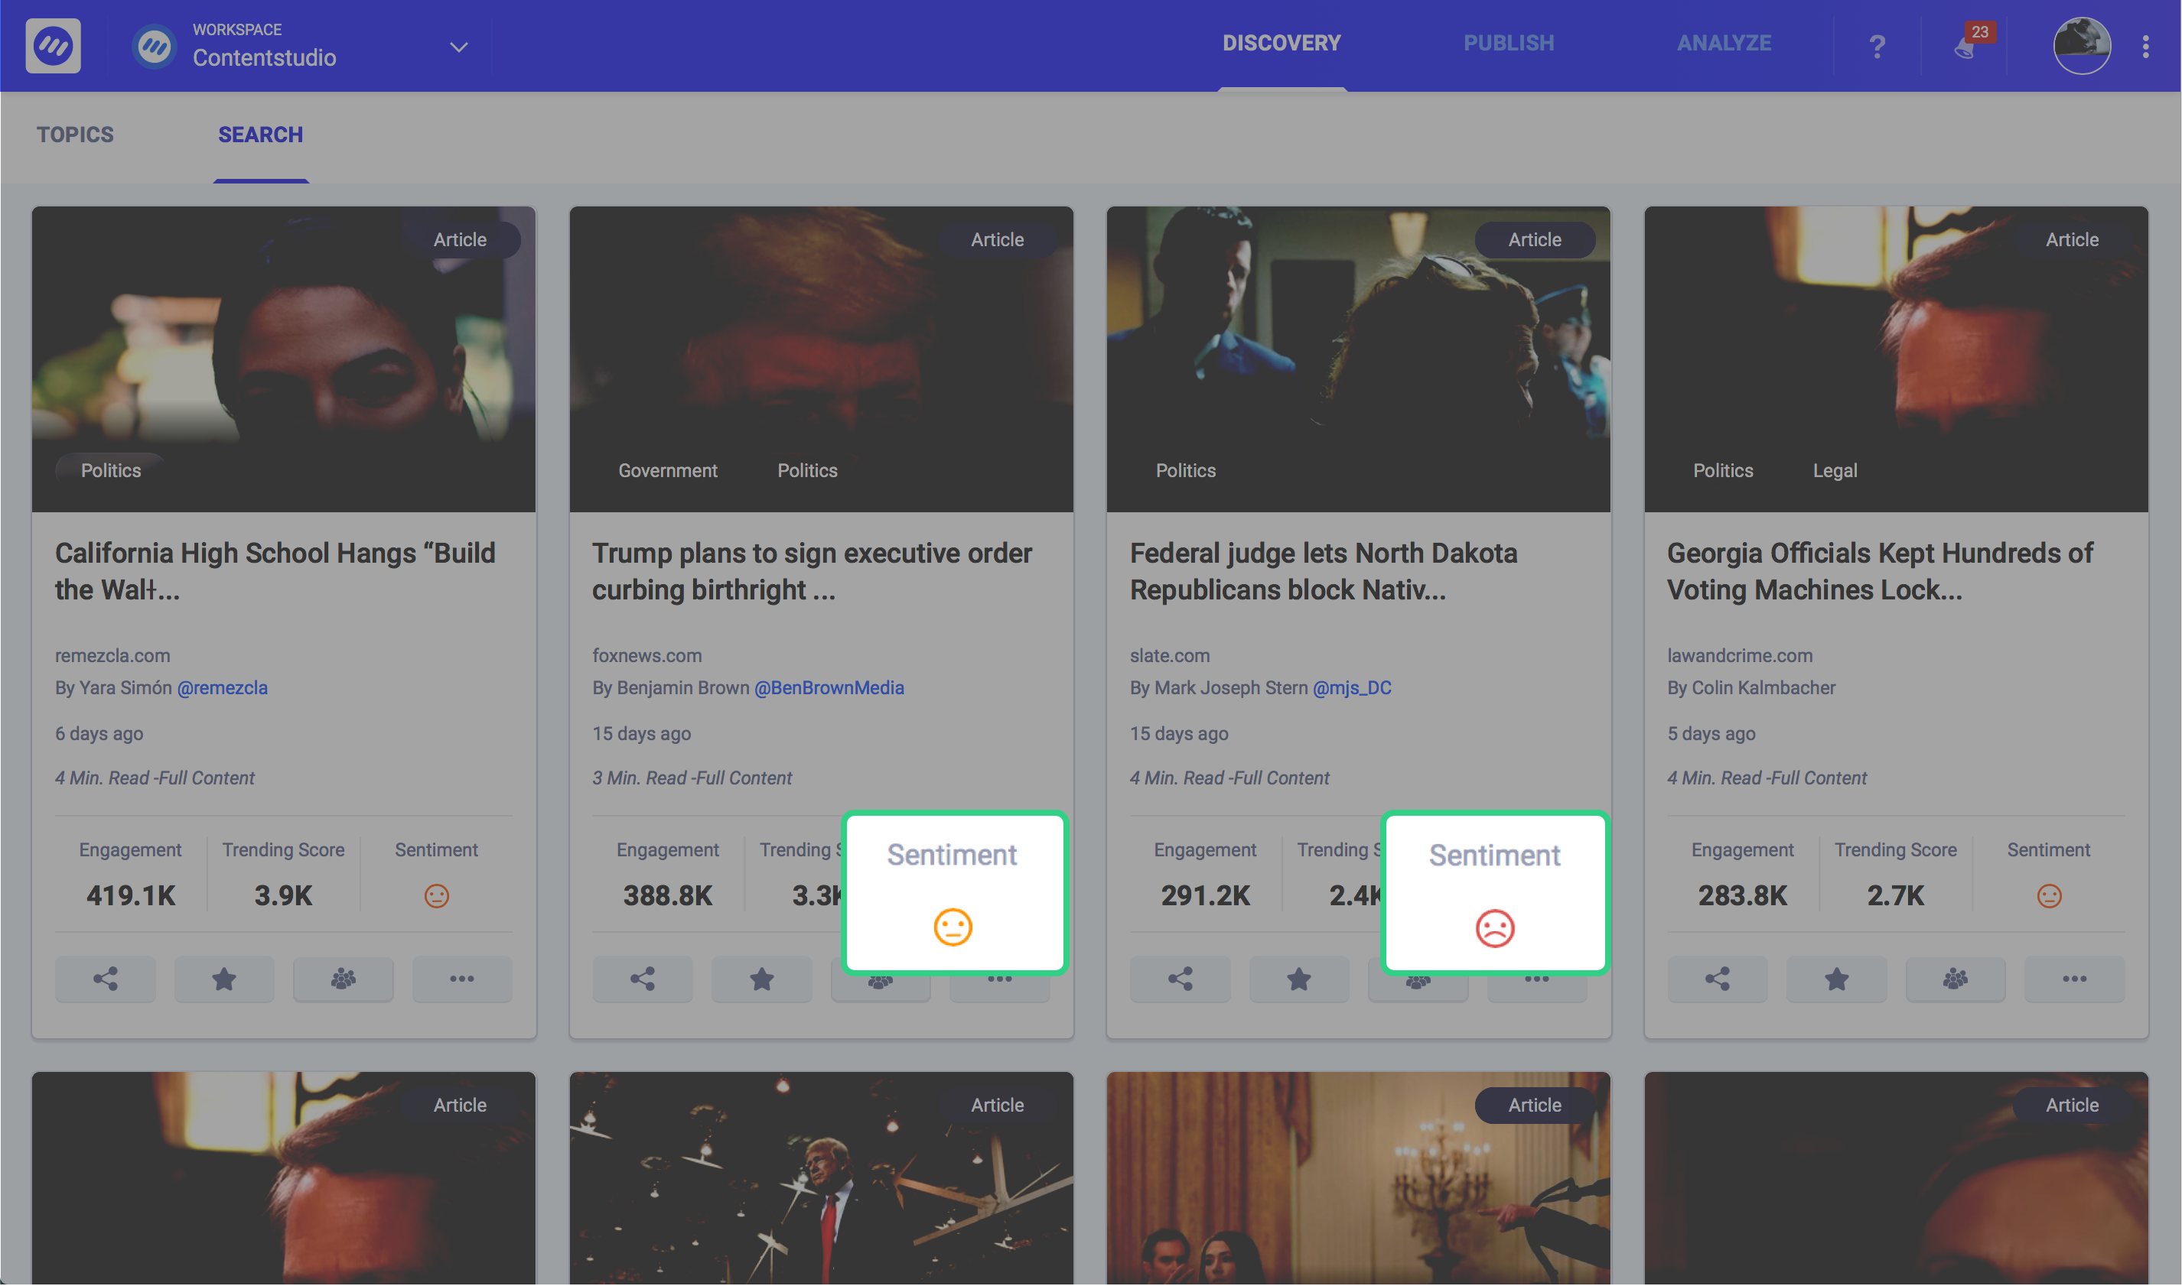Screen dimensions: 2182x1286
Task: Click the slate.com source text
Action: [1170, 656]
